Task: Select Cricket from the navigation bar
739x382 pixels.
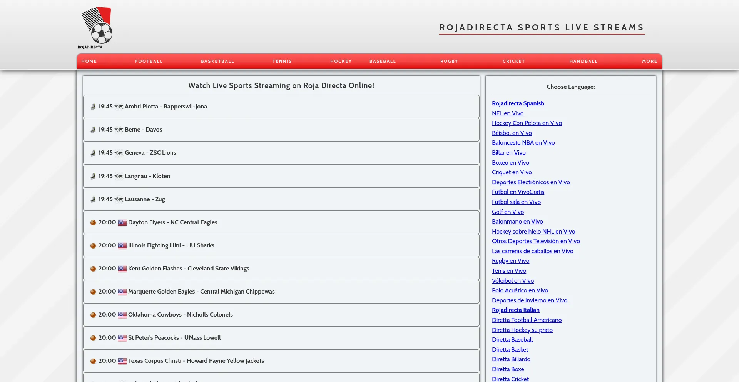Action: 513,62
